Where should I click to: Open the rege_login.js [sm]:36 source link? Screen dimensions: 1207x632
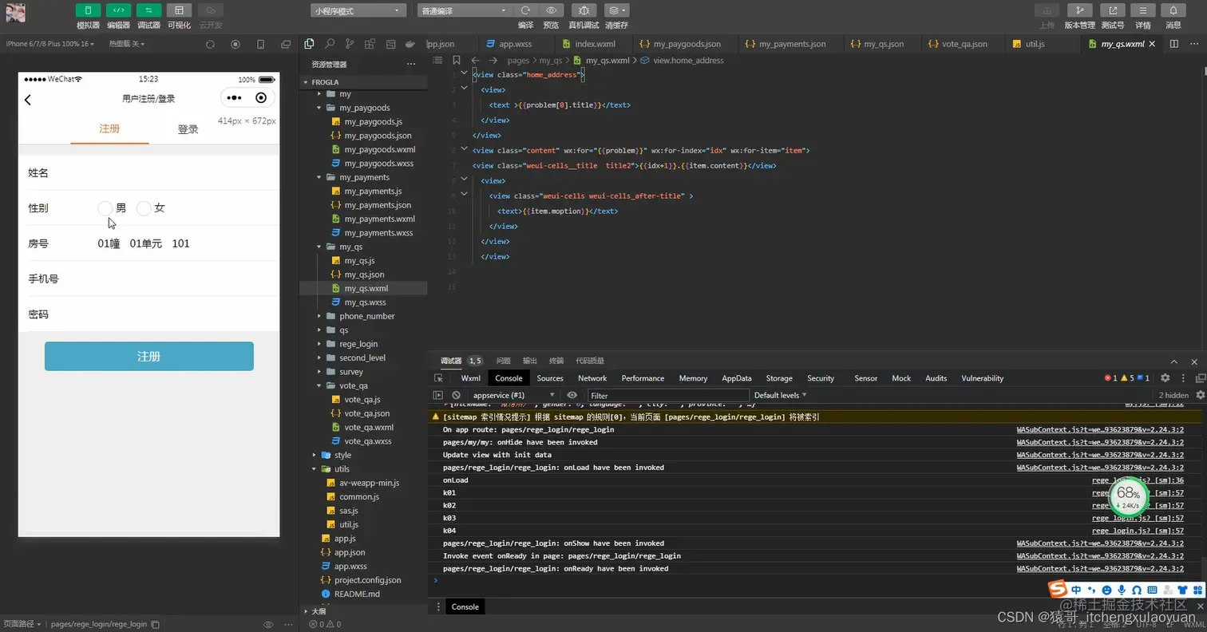[x=1138, y=480]
